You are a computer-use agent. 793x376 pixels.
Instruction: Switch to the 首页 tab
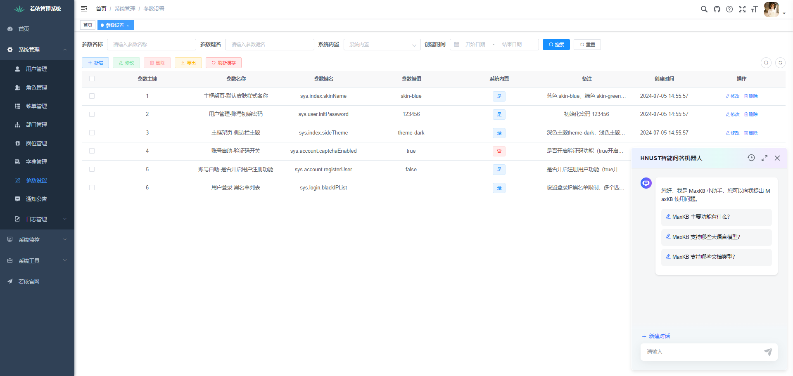pyautogui.click(x=88, y=25)
